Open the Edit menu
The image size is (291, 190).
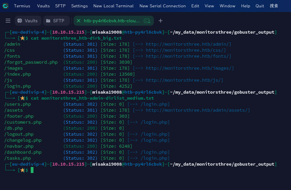click(x=195, y=6)
